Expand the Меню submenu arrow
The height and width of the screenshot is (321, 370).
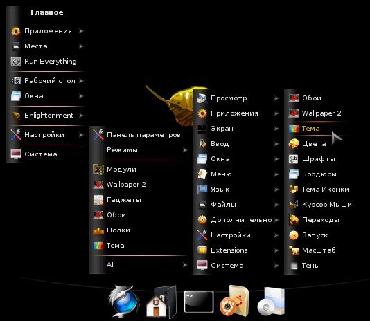[x=276, y=174]
